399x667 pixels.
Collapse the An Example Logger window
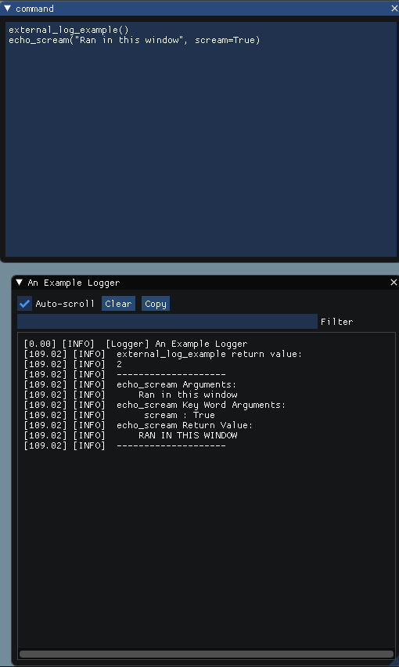click(19, 283)
